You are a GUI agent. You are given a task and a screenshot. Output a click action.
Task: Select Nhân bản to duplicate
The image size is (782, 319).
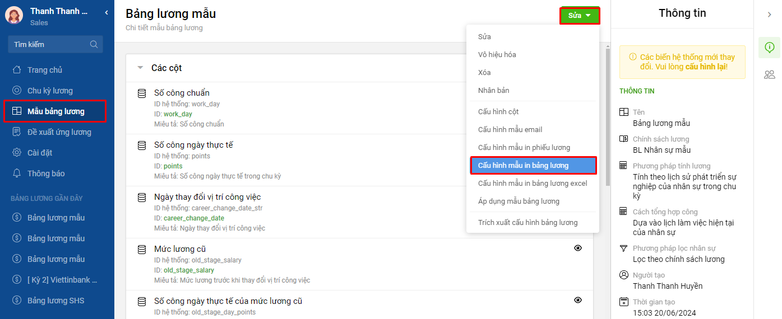coord(533,91)
